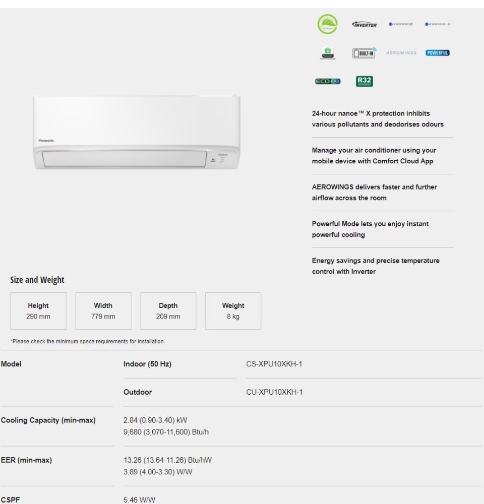
Task: Click the blue POWERFUL badge icon
Action: pos(438,53)
